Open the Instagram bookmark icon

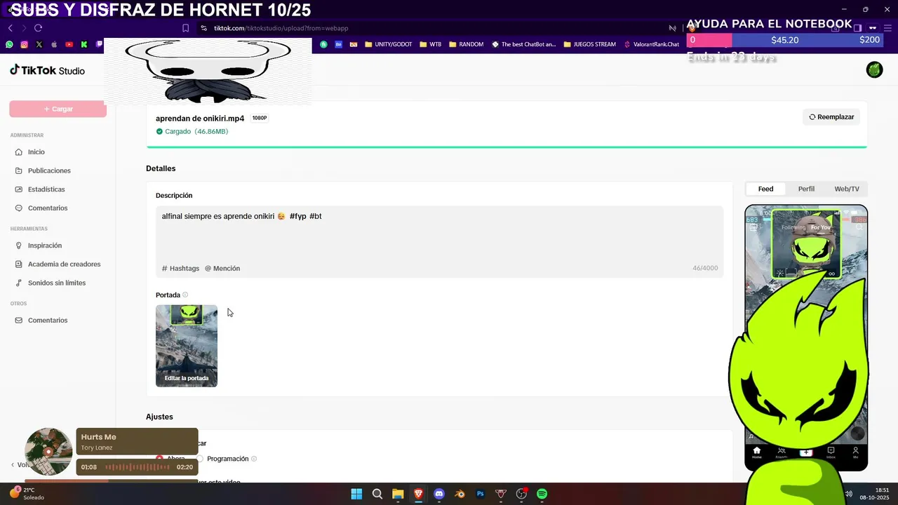(x=24, y=44)
